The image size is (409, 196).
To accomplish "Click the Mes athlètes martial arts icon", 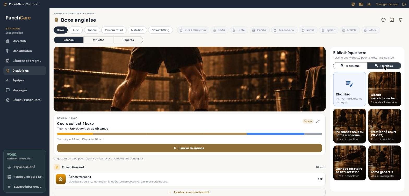I will click(x=8, y=51).
